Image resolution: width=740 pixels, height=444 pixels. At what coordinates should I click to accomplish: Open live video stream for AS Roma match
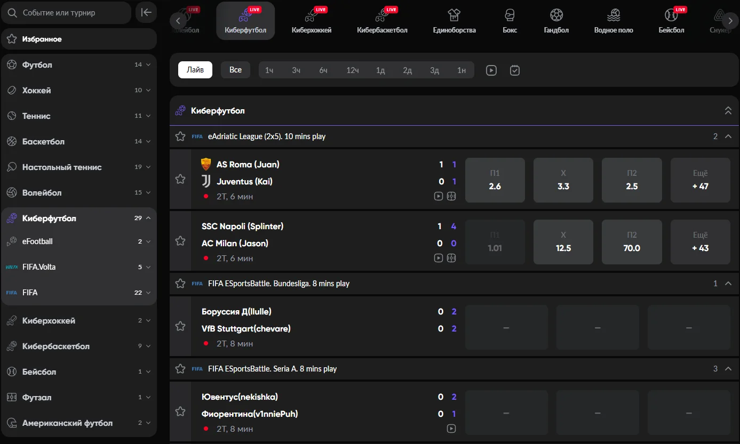pyautogui.click(x=438, y=196)
